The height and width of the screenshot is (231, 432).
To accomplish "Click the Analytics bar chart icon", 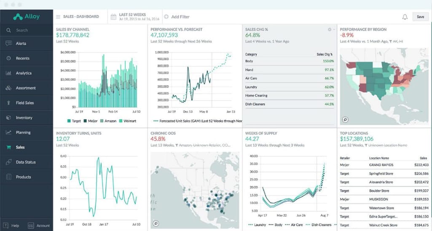I will point(8,73).
